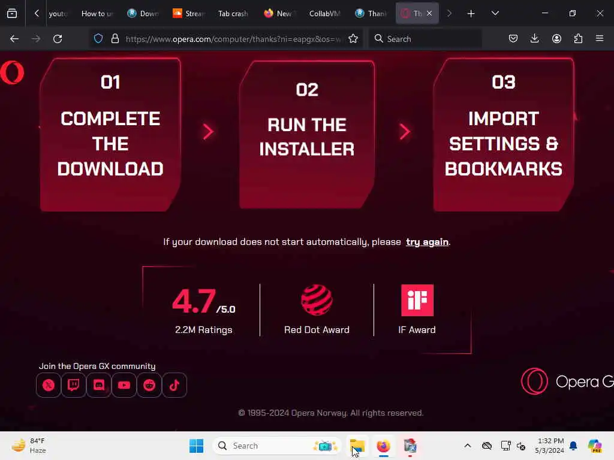Viewport: 614px width, 460px height.
Task: Click the Red Dot Award logo
Action: [317, 300]
